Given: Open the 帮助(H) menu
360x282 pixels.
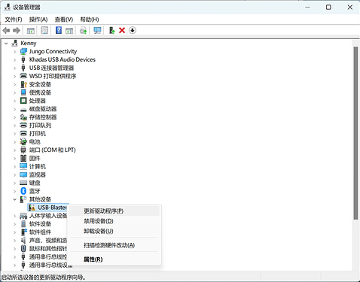Looking at the screenshot, I should coord(90,20).
